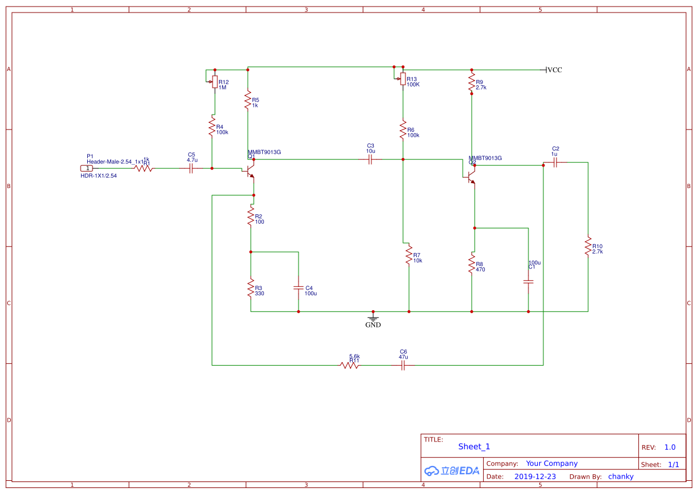Select the R6 100k resistor
This screenshot has height=494, width=698.
[403, 130]
